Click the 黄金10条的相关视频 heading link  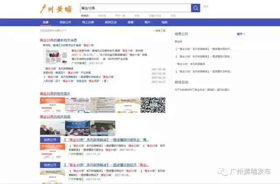point(55,117)
